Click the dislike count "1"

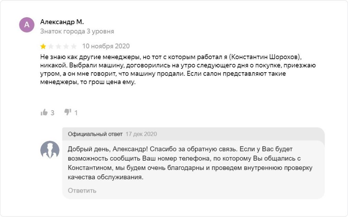point(76,113)
